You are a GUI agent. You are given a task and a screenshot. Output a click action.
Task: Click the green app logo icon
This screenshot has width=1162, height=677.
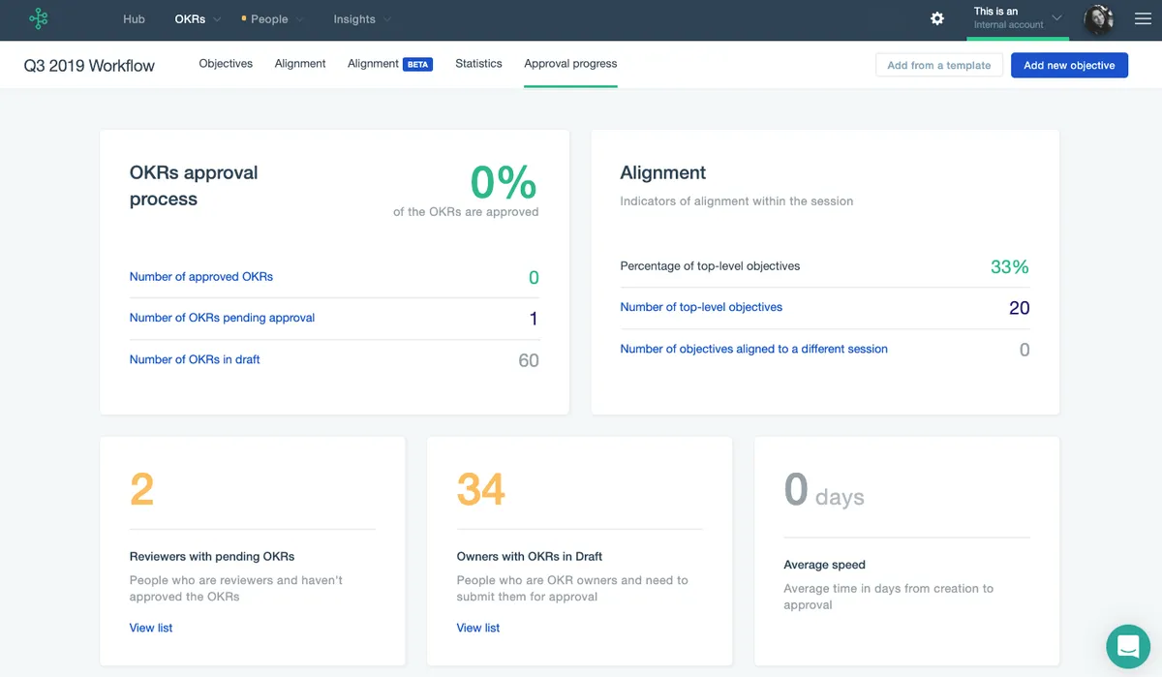click(39, 18)
